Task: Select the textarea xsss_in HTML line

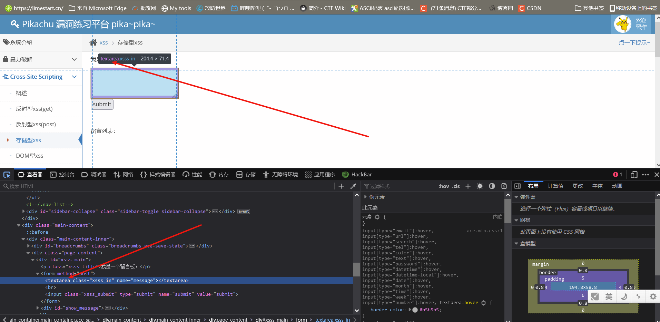Action: (x=176, y=280)
